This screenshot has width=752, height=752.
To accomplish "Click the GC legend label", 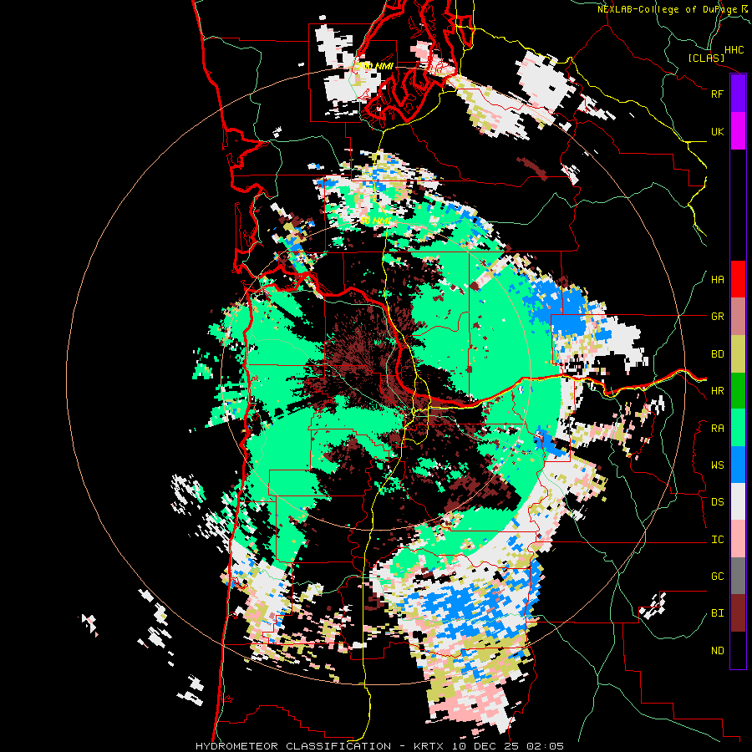I will pyautogui.click(x=717, y=577).
